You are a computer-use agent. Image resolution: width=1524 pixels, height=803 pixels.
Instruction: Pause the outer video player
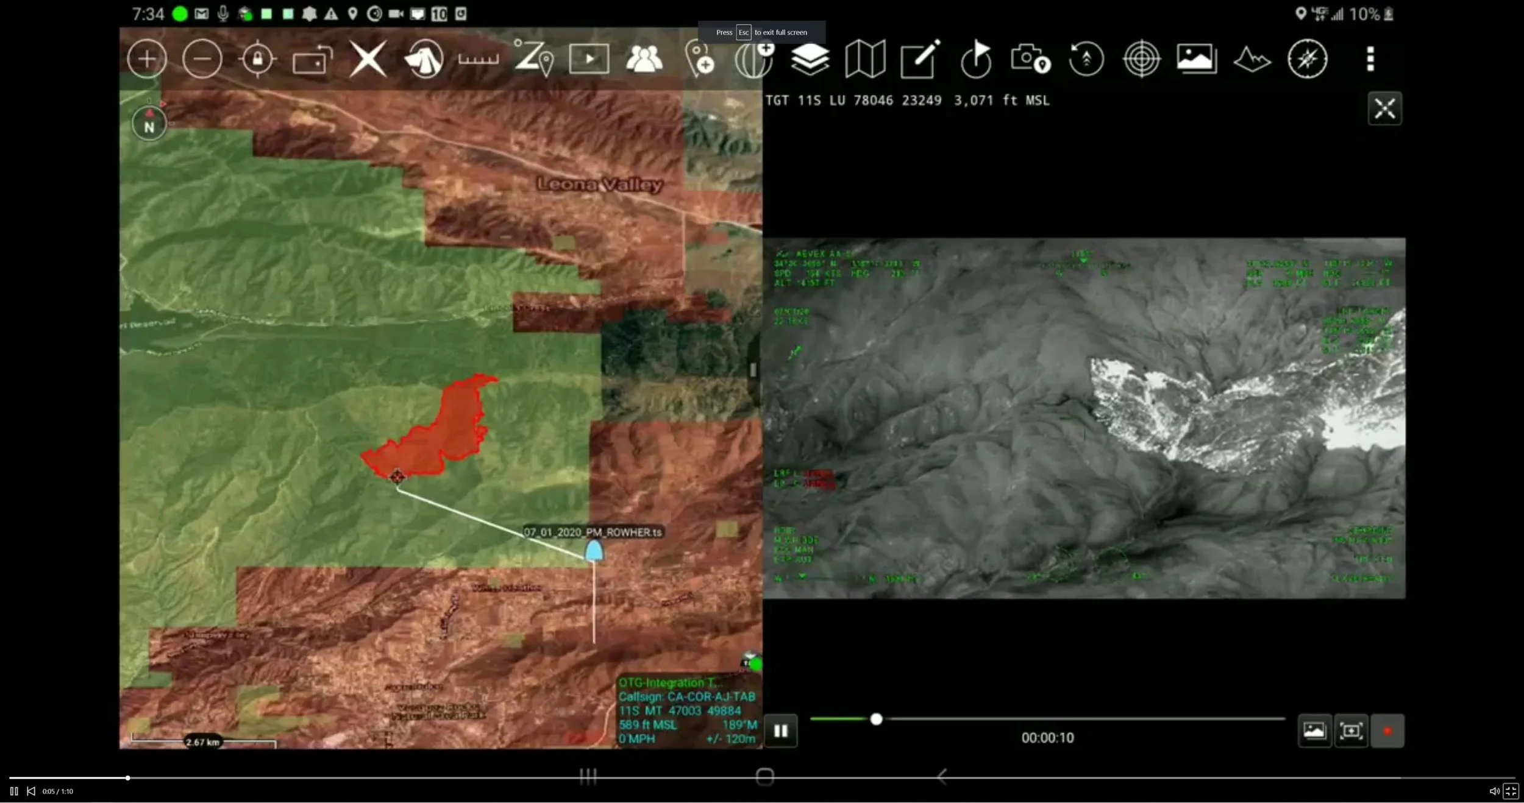14,791
